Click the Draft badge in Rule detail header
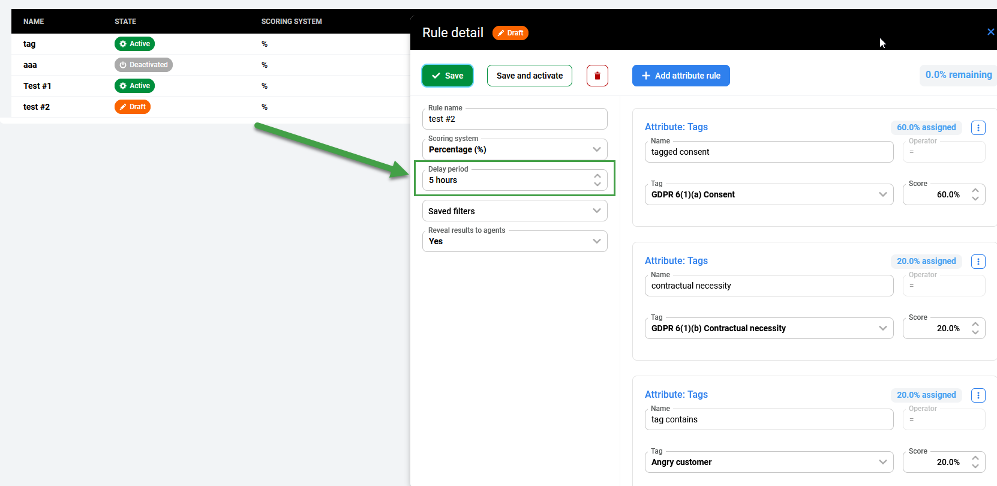Viewport: 997px width, 486px height. pyautogui.click(x=510, y=33)
